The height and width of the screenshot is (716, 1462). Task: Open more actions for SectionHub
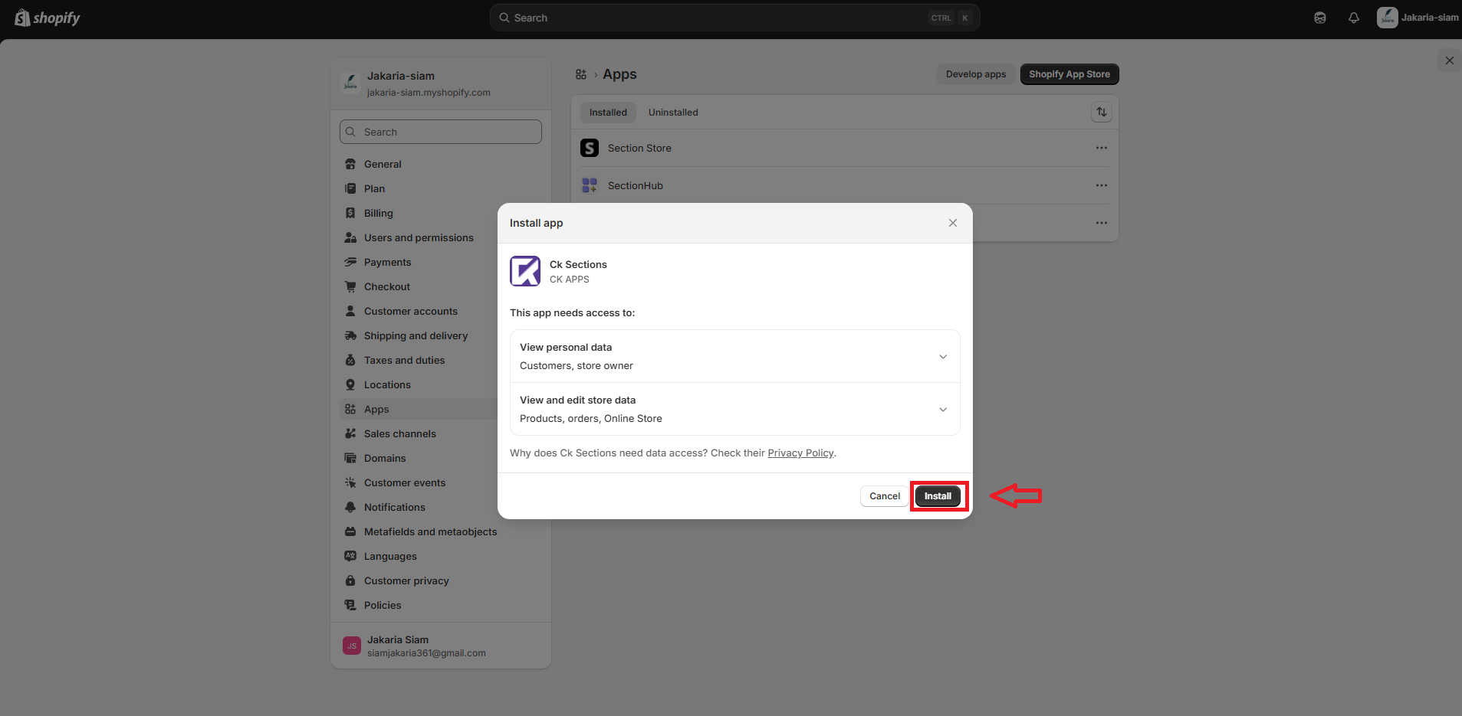[x=1101, y=185]
